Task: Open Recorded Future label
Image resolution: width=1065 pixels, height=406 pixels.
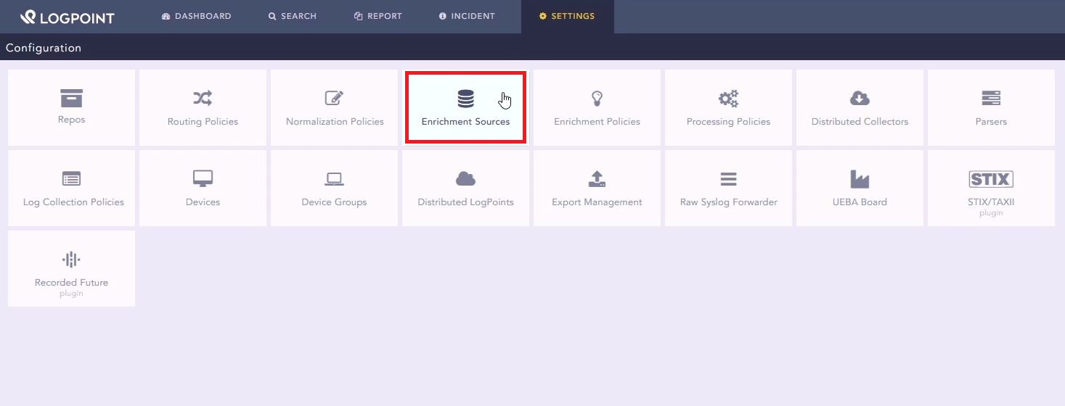Action: click(71, 283)
